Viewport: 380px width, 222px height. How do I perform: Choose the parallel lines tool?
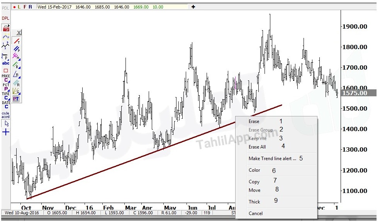17,49
